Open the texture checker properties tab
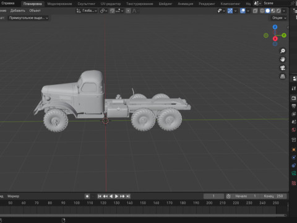This screenshot has width=297, height=223. [x=294, y=183]
